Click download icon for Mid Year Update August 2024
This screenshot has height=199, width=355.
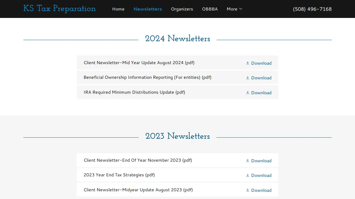pyautogui.click(x=248, y=63)
